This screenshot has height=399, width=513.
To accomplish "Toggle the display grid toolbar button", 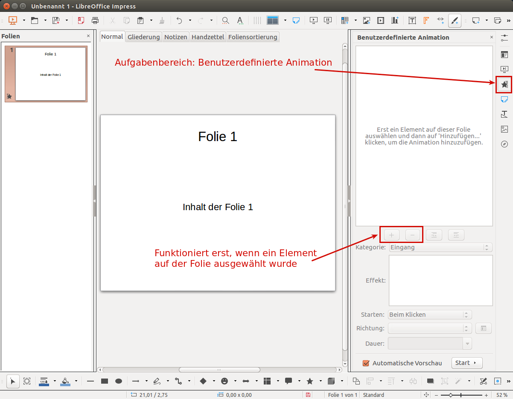I will point(257,20).
